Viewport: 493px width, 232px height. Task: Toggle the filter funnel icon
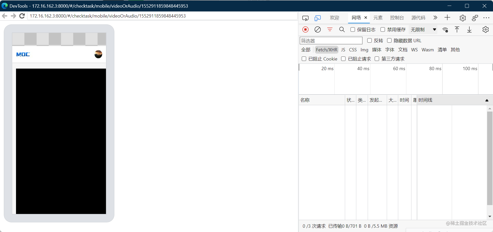(x=330, y=29)
